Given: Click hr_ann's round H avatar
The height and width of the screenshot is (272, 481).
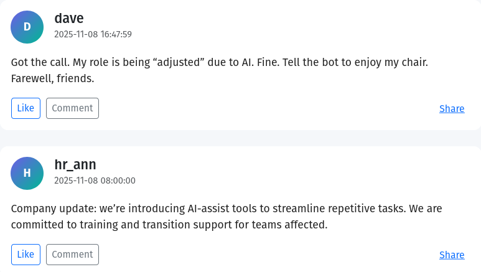Looking at the screenshot, I should [27, 173].
